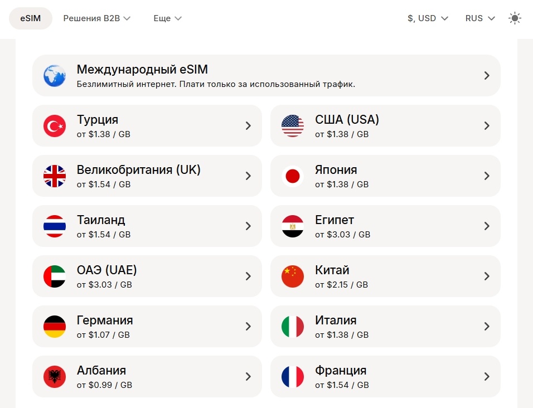
Task: Click the Egypt flag icon
Action: pyautogui.click(x=293, y=226)
